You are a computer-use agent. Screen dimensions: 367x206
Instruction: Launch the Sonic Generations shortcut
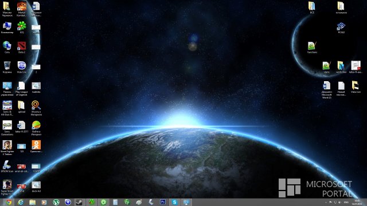coord(7,128)
